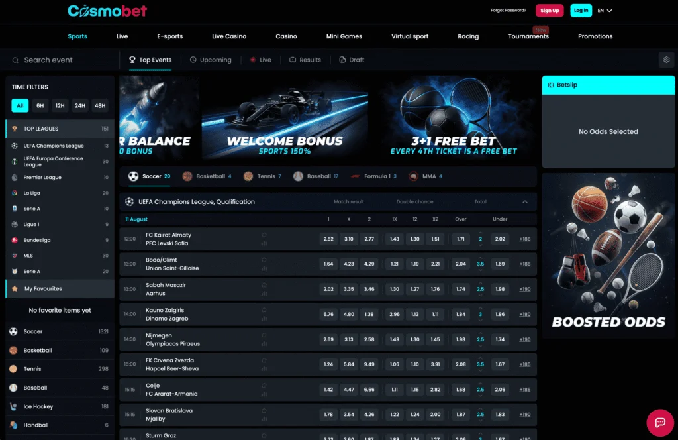678x440 pixels.
Task: Click the Bundesliga sidebar icon
Action: [15, 240]
